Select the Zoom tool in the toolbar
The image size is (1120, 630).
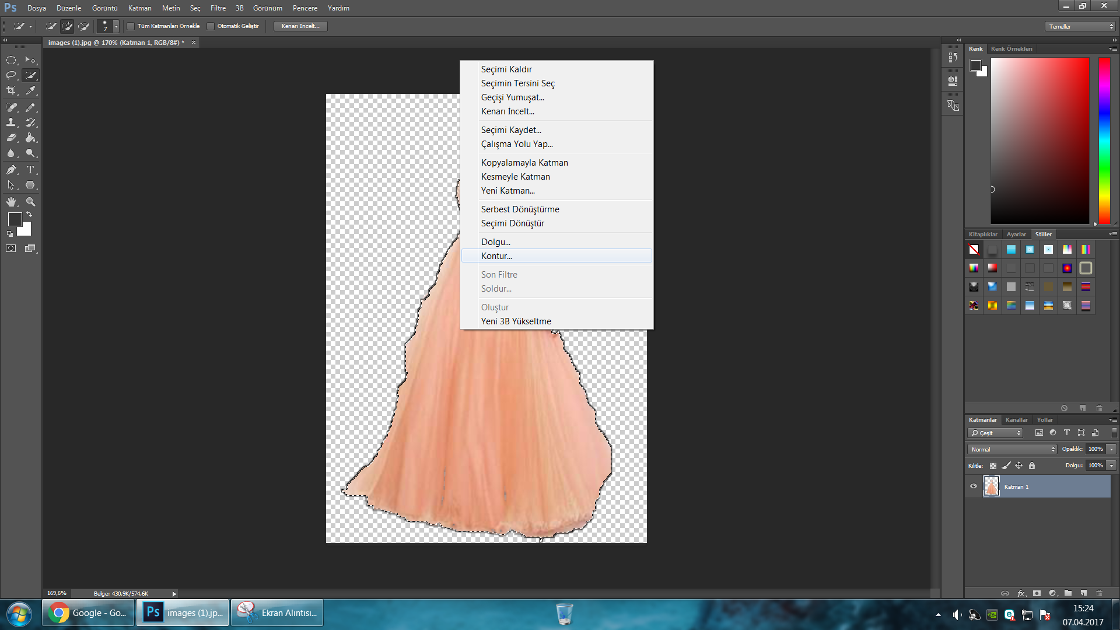pos(30,202)
